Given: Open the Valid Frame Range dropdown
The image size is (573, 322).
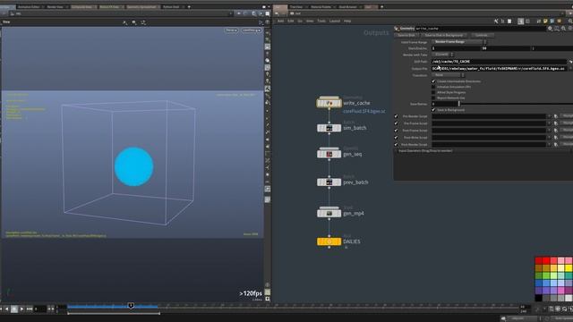Looking at the screenshot, I should (x=459, y=42).
